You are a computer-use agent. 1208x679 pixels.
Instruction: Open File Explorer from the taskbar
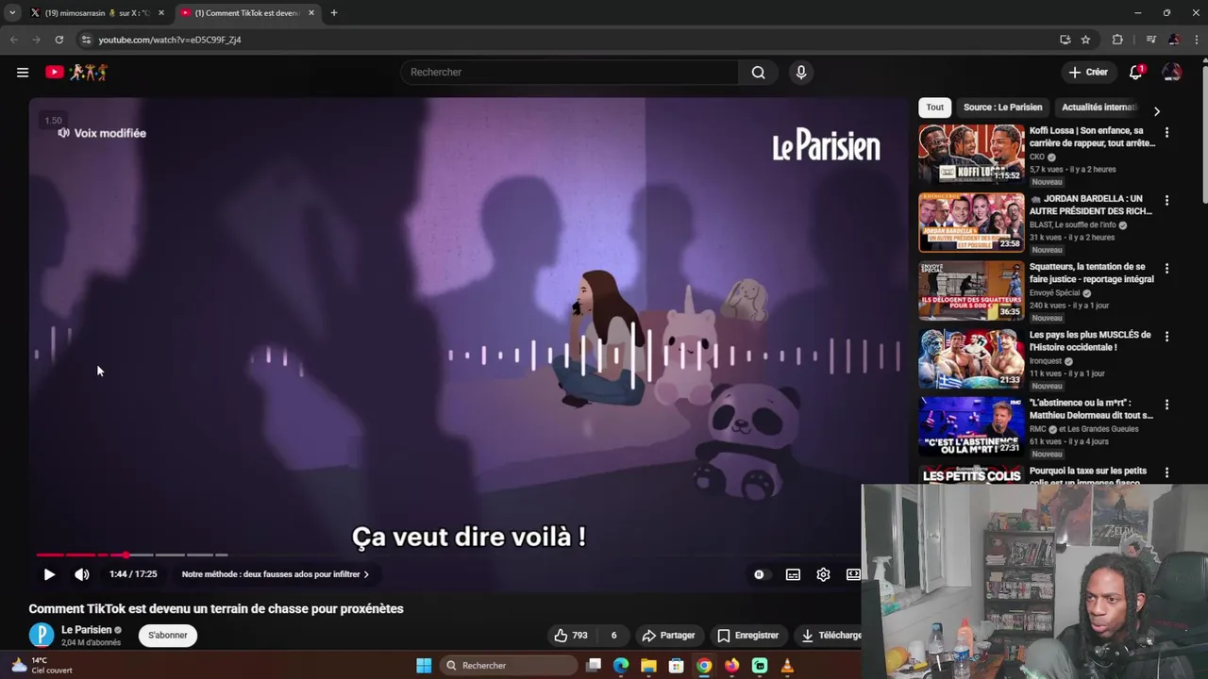coord(648,666)
